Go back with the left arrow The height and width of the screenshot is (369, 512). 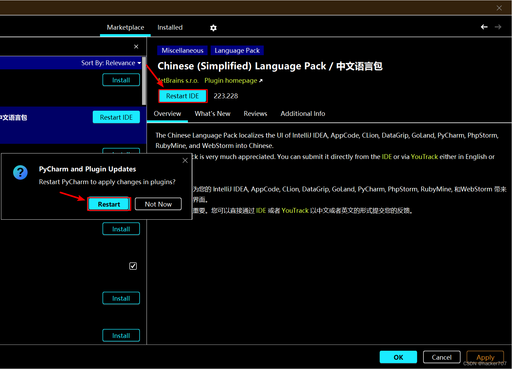pos(484,27)
